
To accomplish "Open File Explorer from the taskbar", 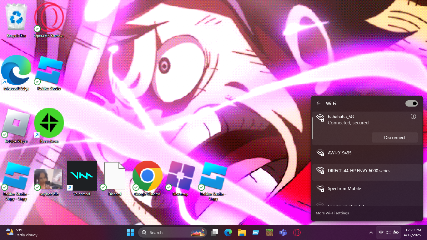I will pyautogui.click(x=242, y=232).
